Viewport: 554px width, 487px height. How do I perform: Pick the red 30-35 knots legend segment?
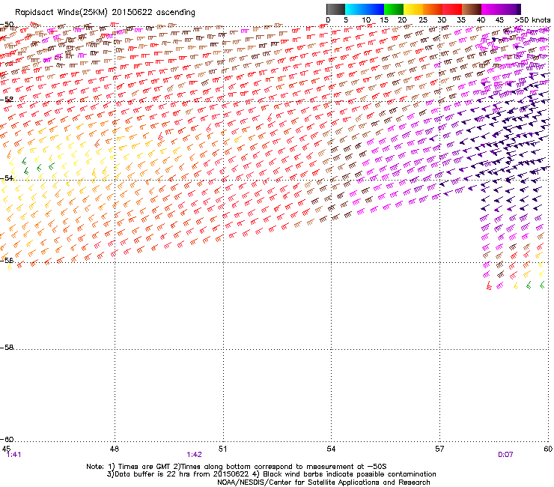[x=452, y=9]
